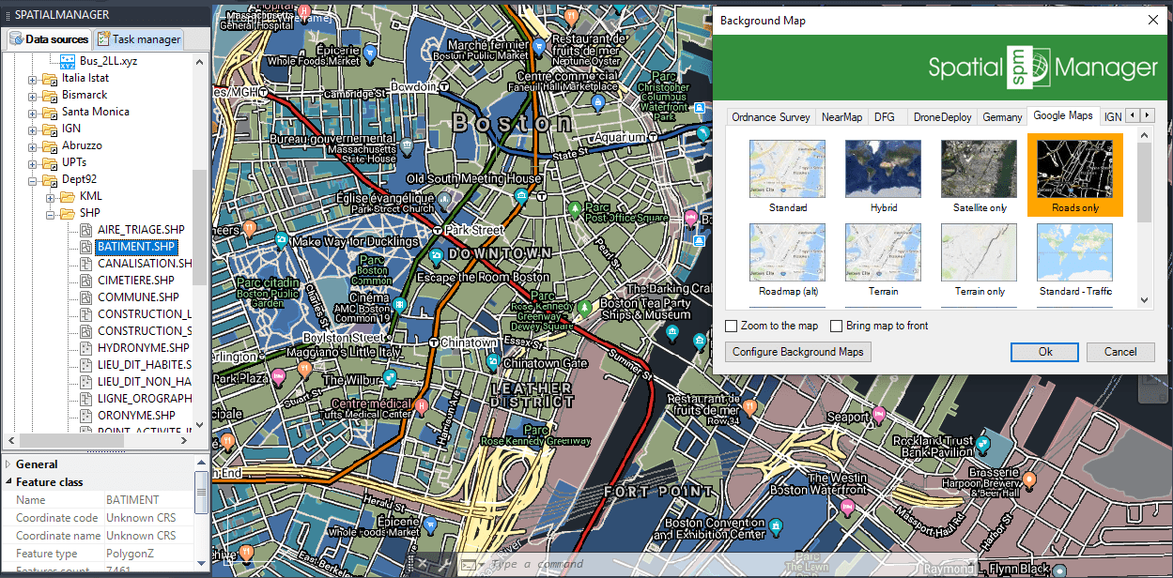Click the COMMUNE.SHP layer icon
This screenshot has width=1173, height=578.
[85, 297]
